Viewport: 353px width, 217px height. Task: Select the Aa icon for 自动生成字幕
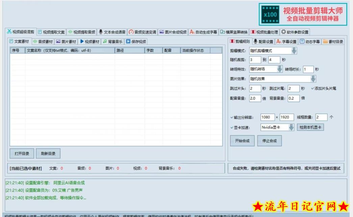(192, 31)
